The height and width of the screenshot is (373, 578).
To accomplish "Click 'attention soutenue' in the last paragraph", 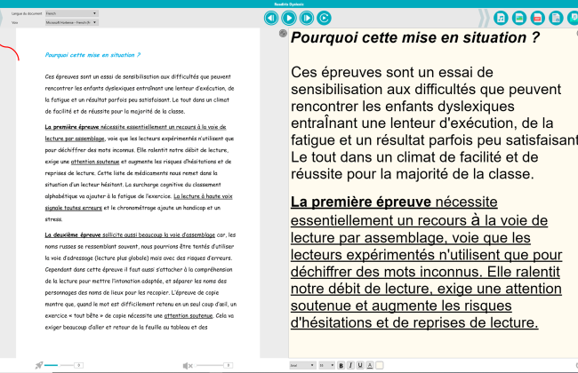I will tap(189, 315).
